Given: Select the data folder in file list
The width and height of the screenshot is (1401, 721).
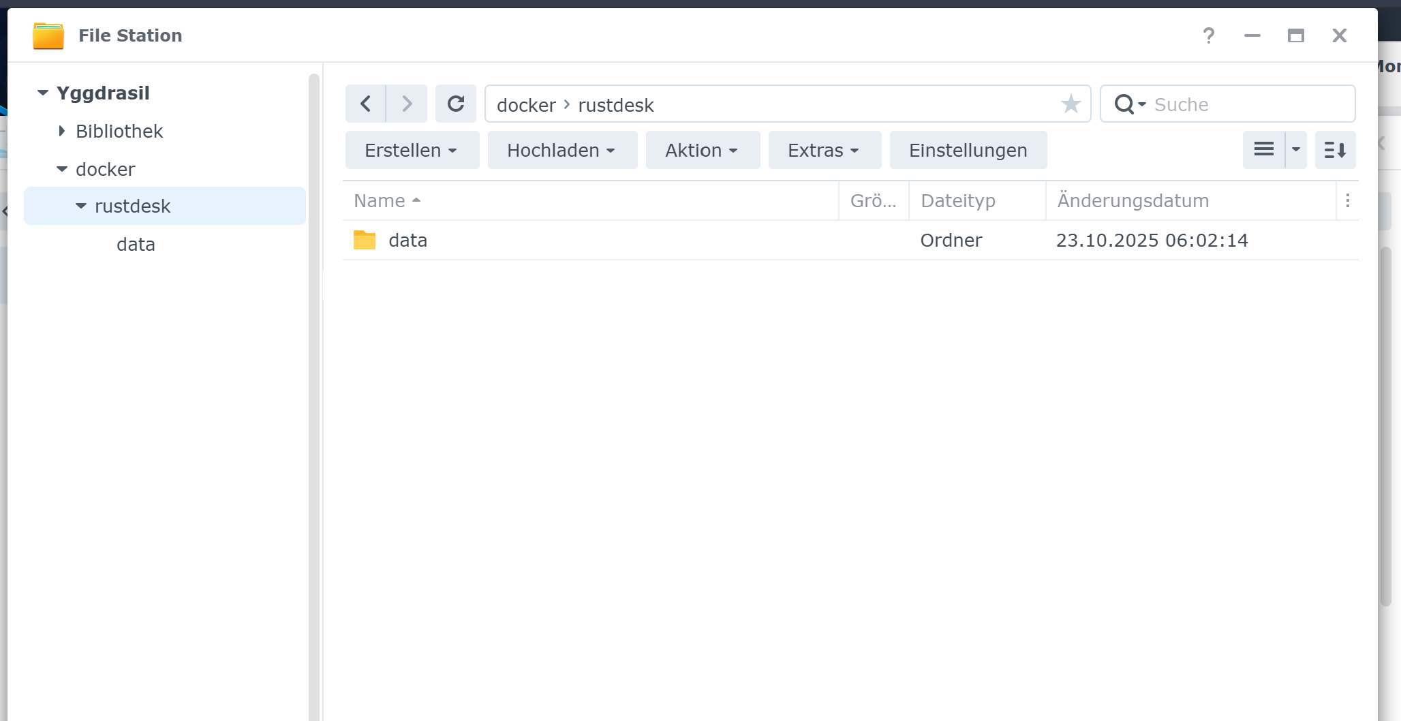Looking at the screenshot, I should 407,240.
